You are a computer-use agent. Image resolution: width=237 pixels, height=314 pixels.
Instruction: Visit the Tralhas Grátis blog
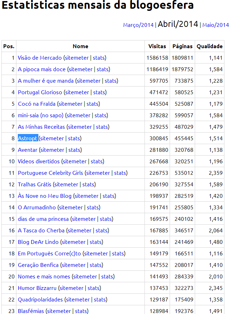tap(35, 184)
